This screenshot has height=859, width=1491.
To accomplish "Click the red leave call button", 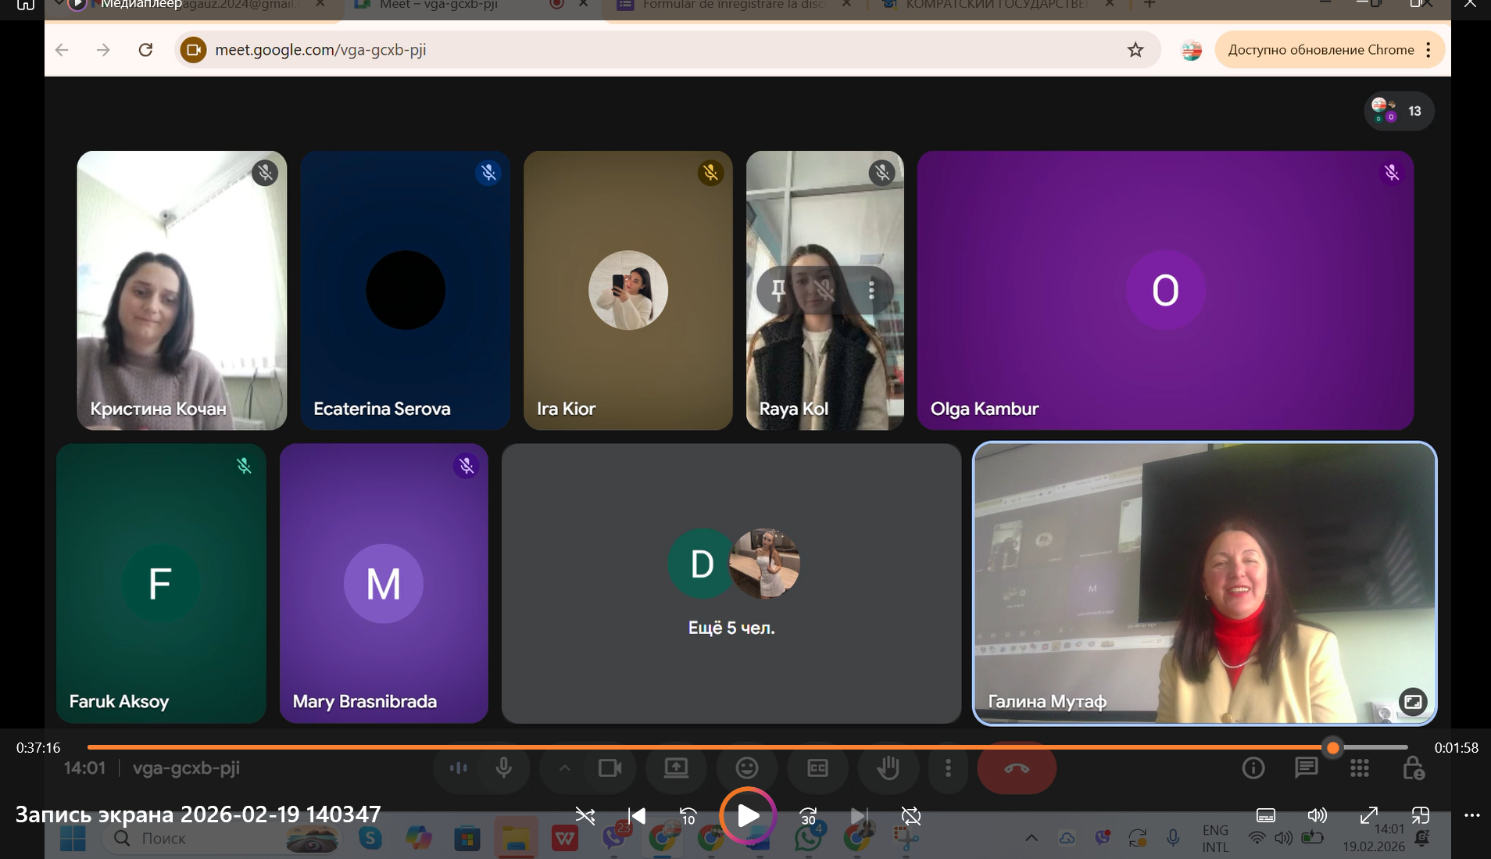I will point(1016,768).
